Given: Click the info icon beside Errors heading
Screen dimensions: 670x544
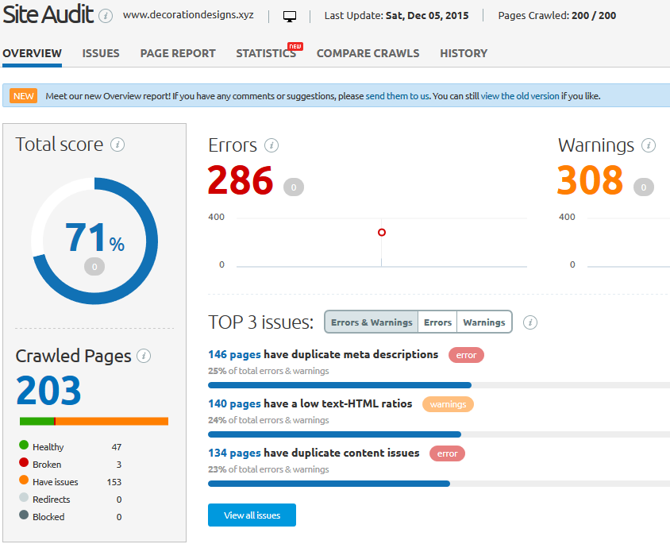Looking at the screenshot, I should coord(271,145).
